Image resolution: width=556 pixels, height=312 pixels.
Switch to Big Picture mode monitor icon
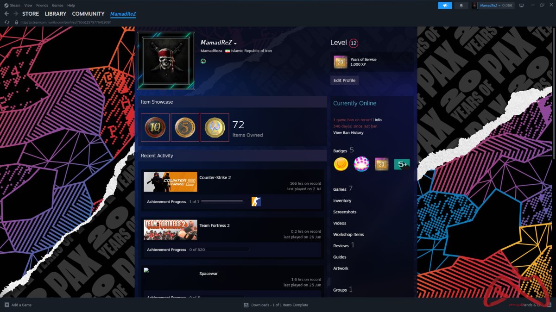coord(521,6)
